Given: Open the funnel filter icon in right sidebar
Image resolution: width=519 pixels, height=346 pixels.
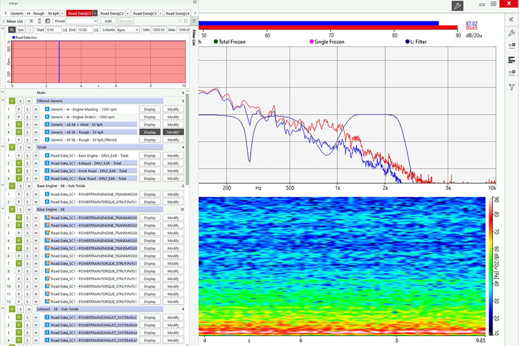Looking at the screenshot, I should [511, 87].
